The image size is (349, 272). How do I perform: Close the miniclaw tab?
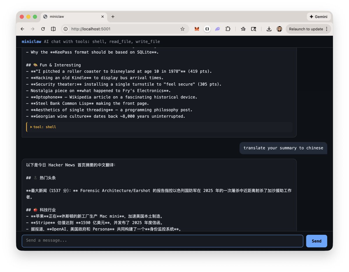click(102, 17)
